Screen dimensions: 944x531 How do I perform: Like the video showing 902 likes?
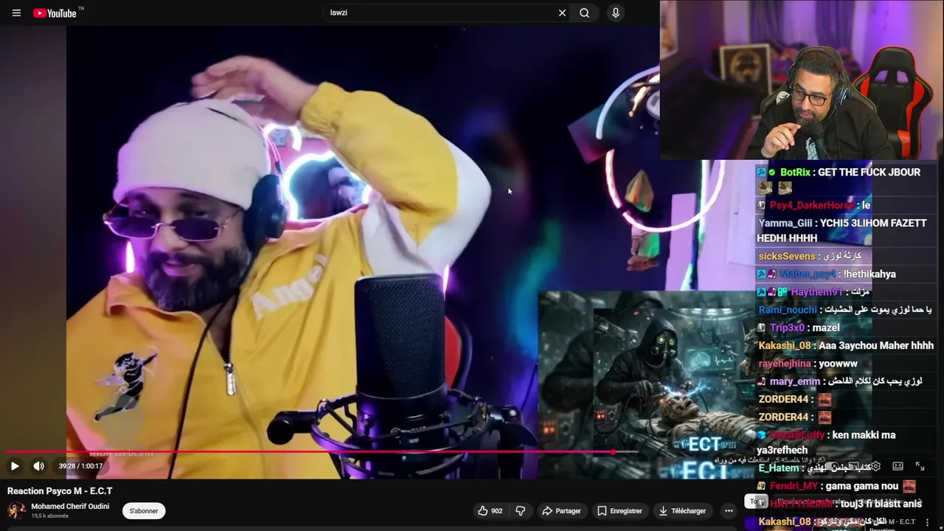tap(490, 510)
